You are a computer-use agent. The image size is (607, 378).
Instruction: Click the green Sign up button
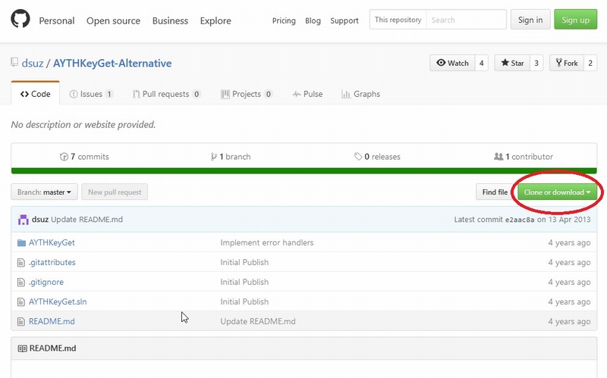click(576, 20)
